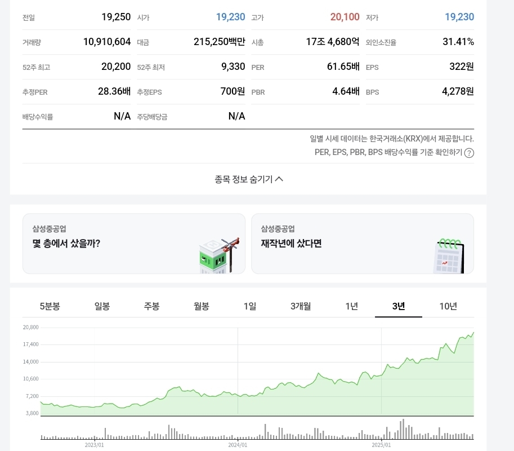The height and width of the screenshot is (451, 514).
Task: Switch chart to 주봉 tab
Action: tap(152, 306)
